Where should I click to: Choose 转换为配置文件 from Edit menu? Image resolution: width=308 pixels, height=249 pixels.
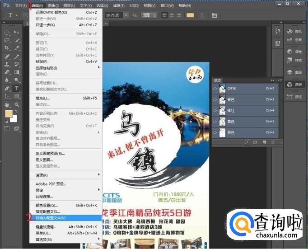click(68, 217)
